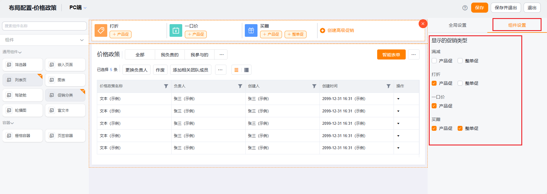Enable 满减 产品促 checkbox
547x194 pixels.
pyautogui.click(x=434, y=61)
